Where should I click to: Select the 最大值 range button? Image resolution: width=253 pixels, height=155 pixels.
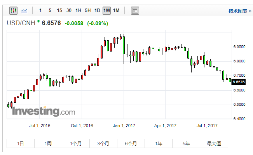click(x=214, y=143)
